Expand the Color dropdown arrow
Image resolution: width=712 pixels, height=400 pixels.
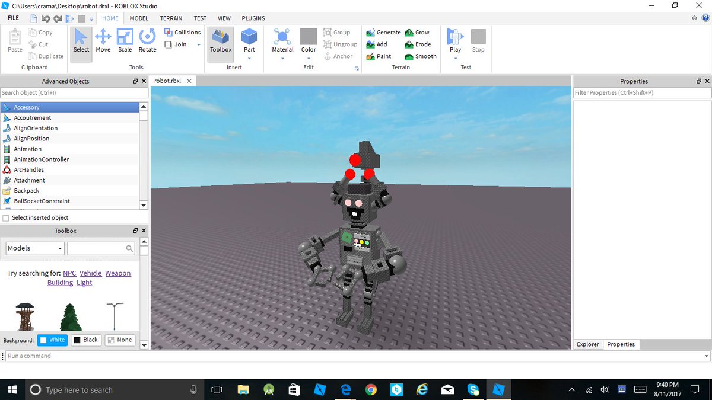click(x=309, y=58)
